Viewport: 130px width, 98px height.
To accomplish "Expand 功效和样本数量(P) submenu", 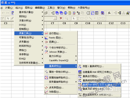I will tap(29, 63).
